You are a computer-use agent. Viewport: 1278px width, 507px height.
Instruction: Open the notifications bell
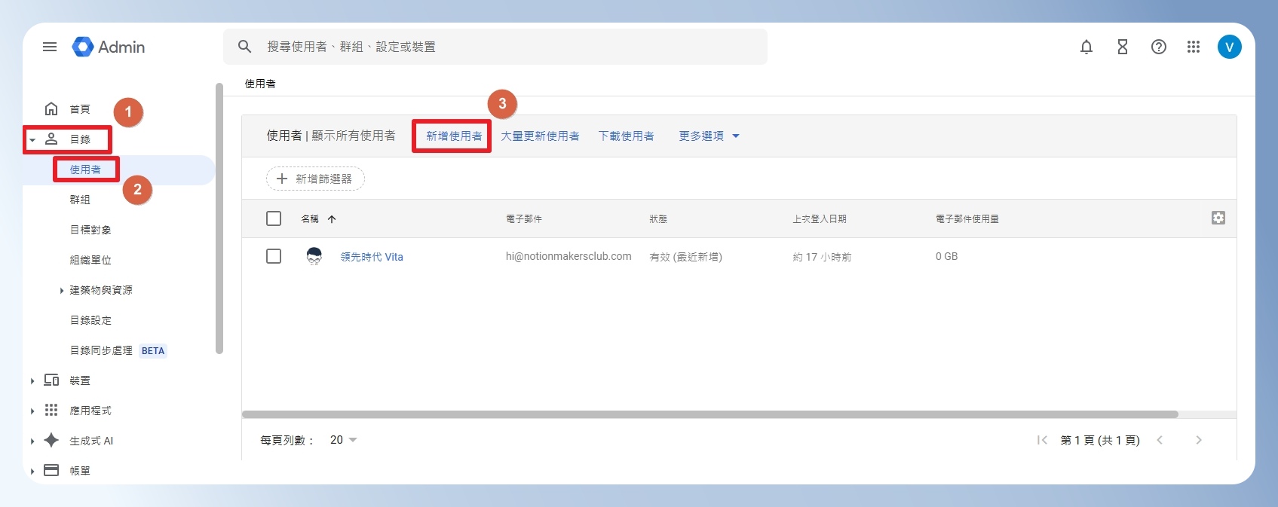(x=1086, y=47)
